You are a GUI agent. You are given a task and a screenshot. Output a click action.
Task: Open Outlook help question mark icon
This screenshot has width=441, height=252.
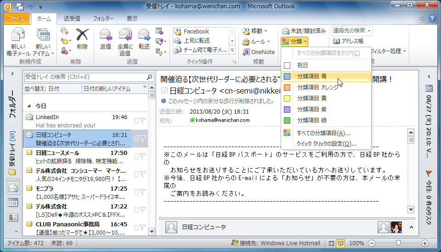coord(432,18)
